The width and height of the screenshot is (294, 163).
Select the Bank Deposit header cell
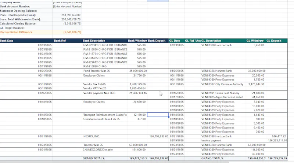[x=158, y=41]
